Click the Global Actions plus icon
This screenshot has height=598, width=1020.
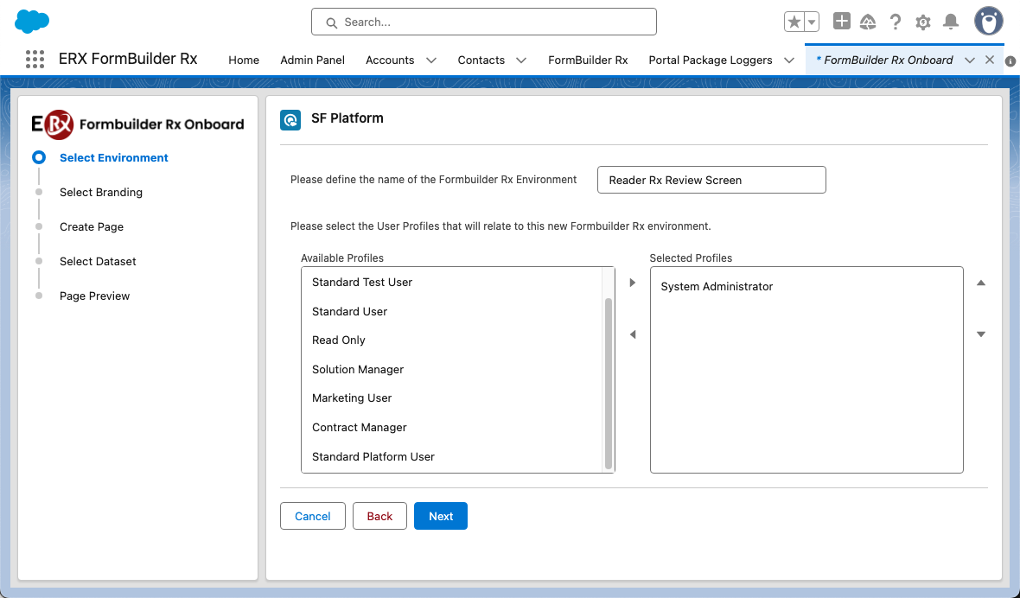coord(841,22)
